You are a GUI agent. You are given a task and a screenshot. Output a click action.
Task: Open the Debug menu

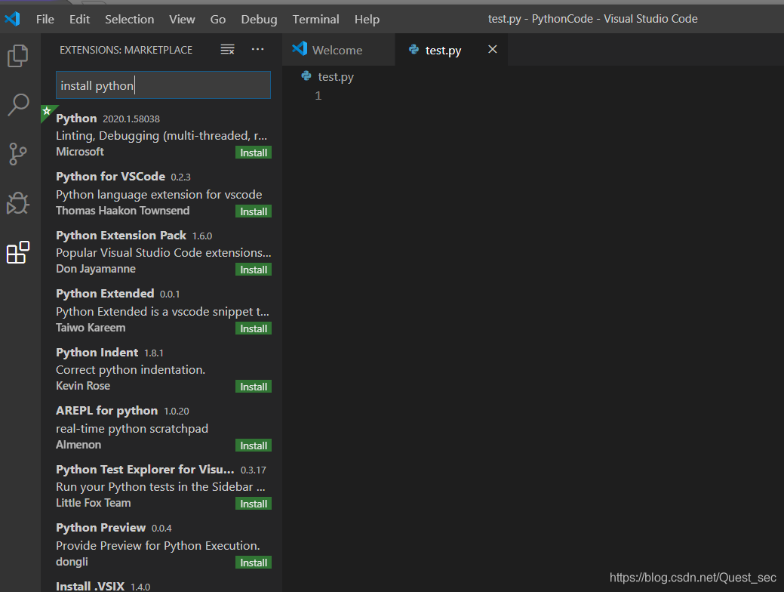pyautogui.click(x=259, y=19)
